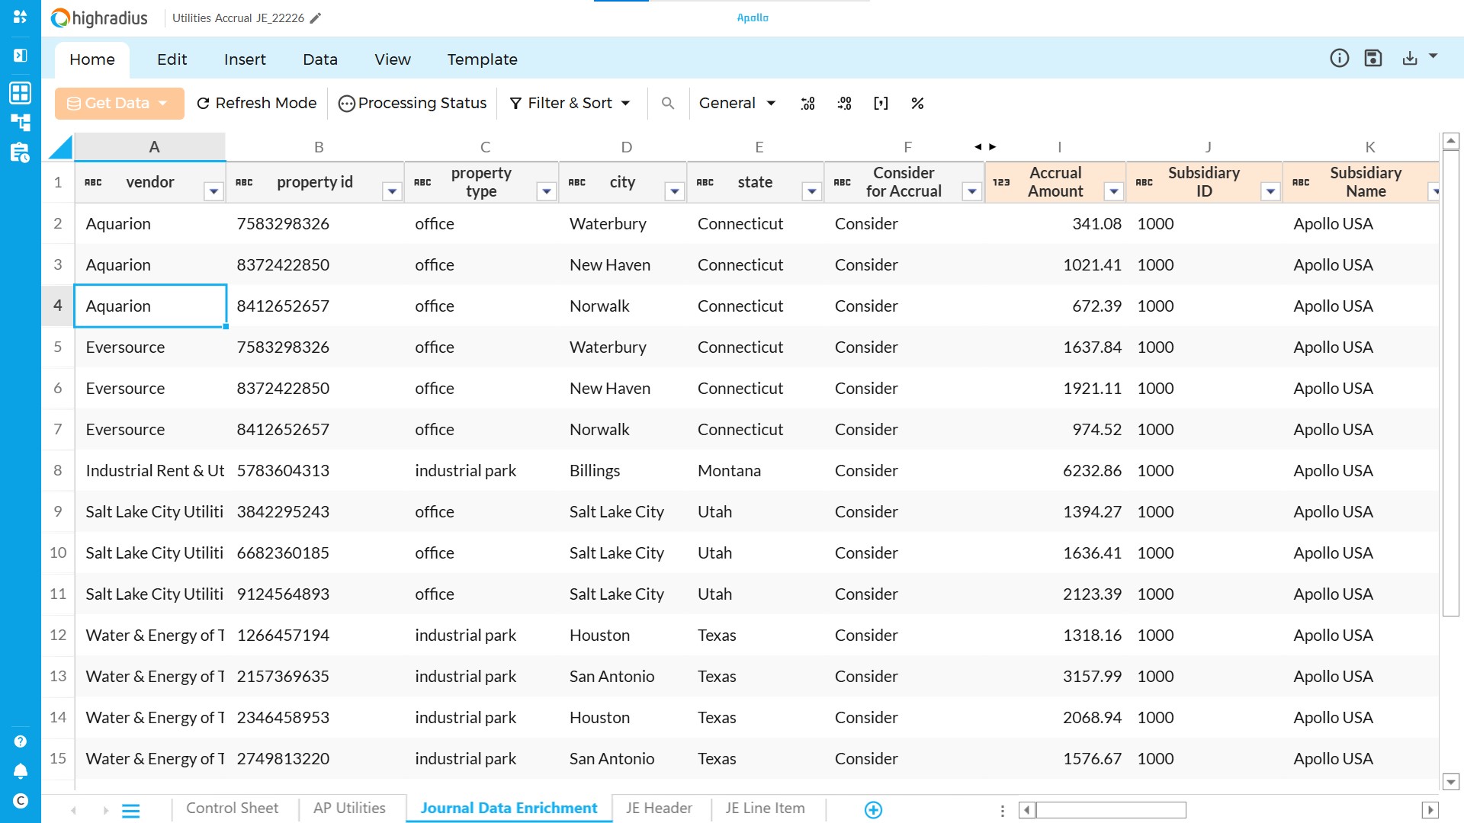Toggle Refresh Mode
This screenshot has height=823, width=1464.
tap(256, 104)
